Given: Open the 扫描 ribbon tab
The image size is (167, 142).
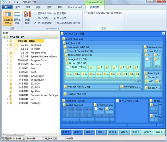Looking at the screenshot, I should [28, 7].
